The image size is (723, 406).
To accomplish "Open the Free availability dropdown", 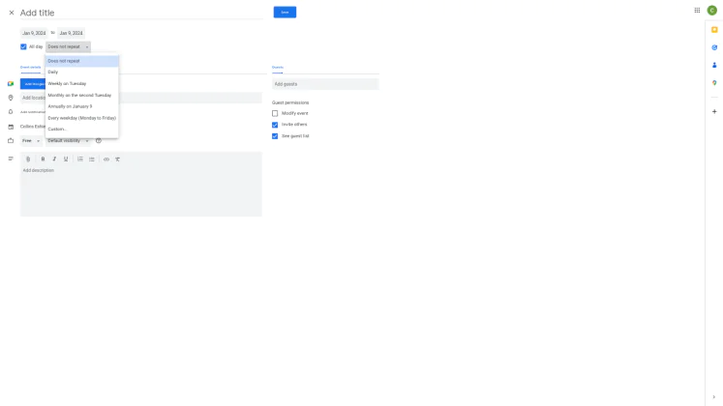I will 31,141.
